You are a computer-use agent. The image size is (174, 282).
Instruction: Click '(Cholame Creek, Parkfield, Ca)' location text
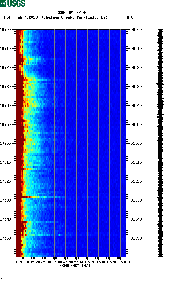74,17
